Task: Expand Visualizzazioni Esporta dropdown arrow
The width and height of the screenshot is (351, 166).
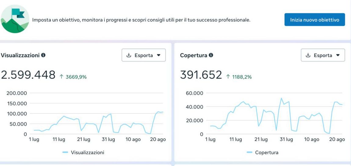Action: 159,55
